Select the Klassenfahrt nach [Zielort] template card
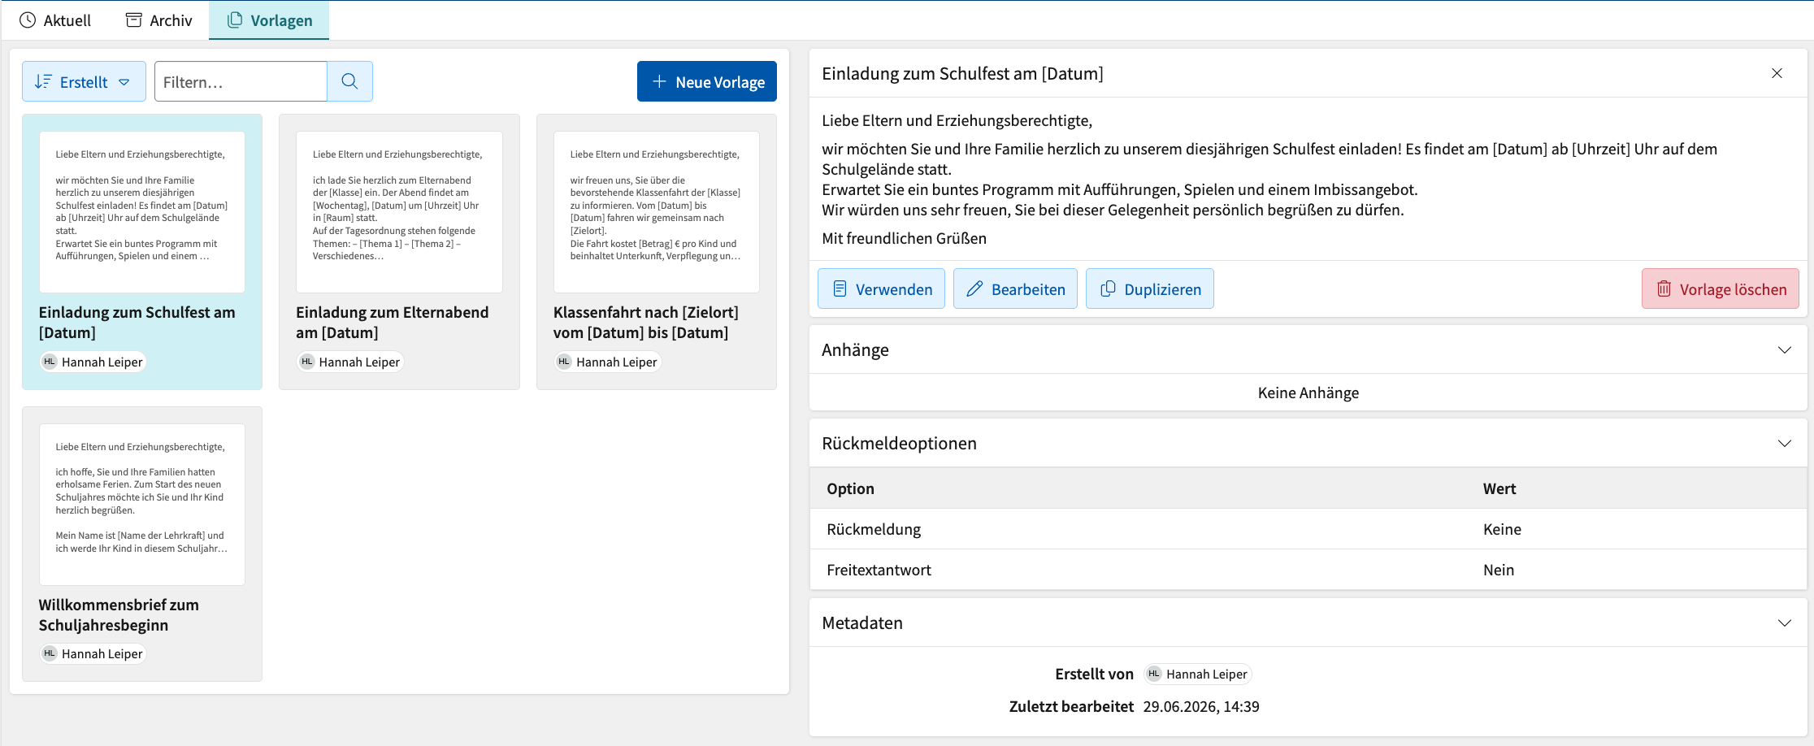 pos(656,252)
